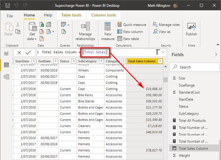Open the SubCategory column filter dropdown
The image size is (221, 160).
(101, 61)
